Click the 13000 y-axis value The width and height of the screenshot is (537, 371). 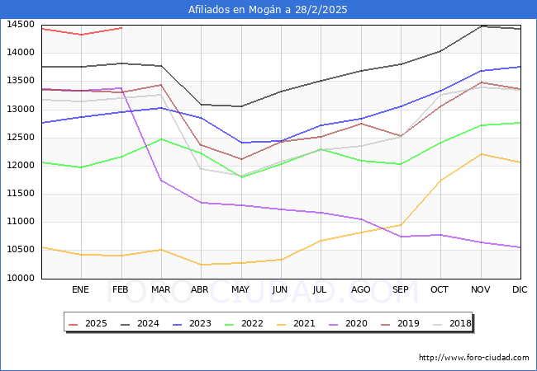tap(21, 110)
